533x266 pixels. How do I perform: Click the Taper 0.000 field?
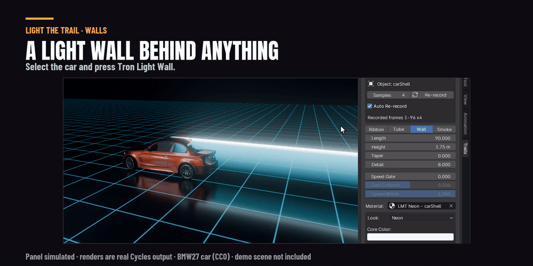(x=410, y=156)
